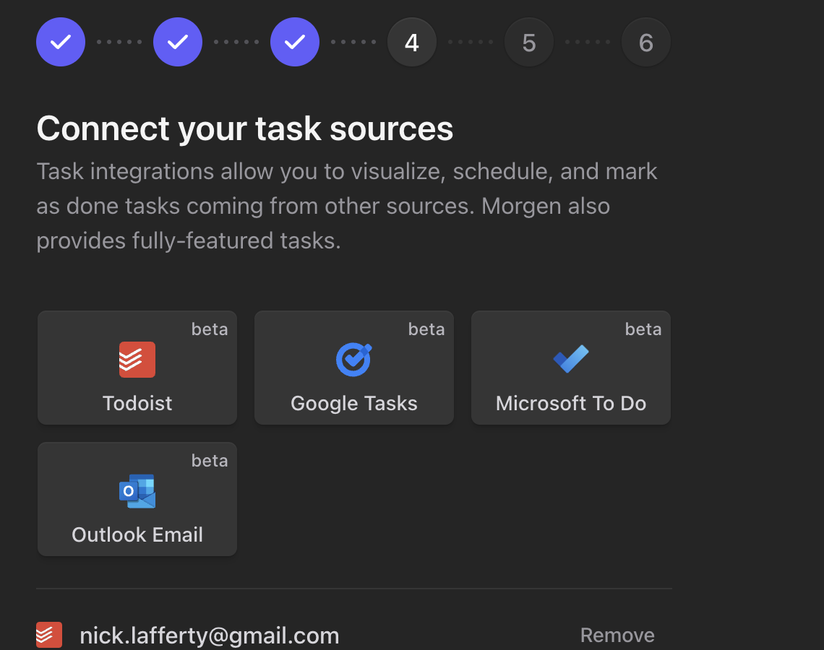Jump to step 6 in the progress indicator
This screenshot has height=650, width=824.
click(646, 42)
